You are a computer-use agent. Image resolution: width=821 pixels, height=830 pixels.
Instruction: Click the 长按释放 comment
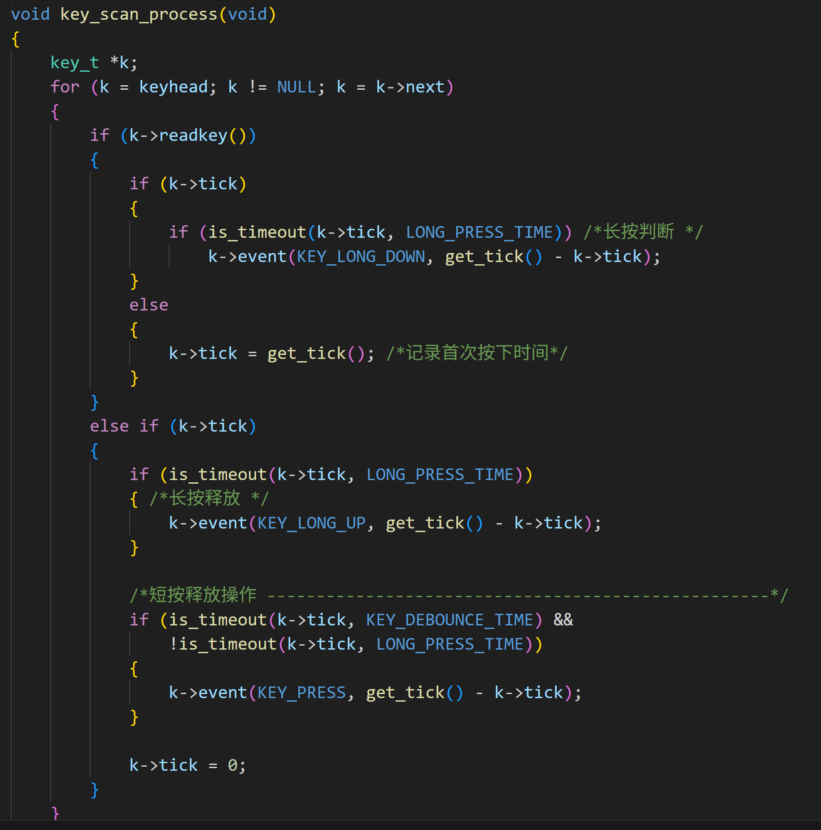[209, 498]
